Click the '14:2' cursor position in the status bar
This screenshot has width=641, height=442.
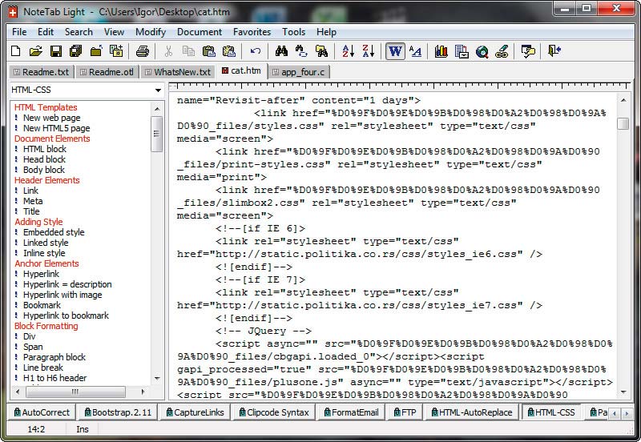click(36, 429)
